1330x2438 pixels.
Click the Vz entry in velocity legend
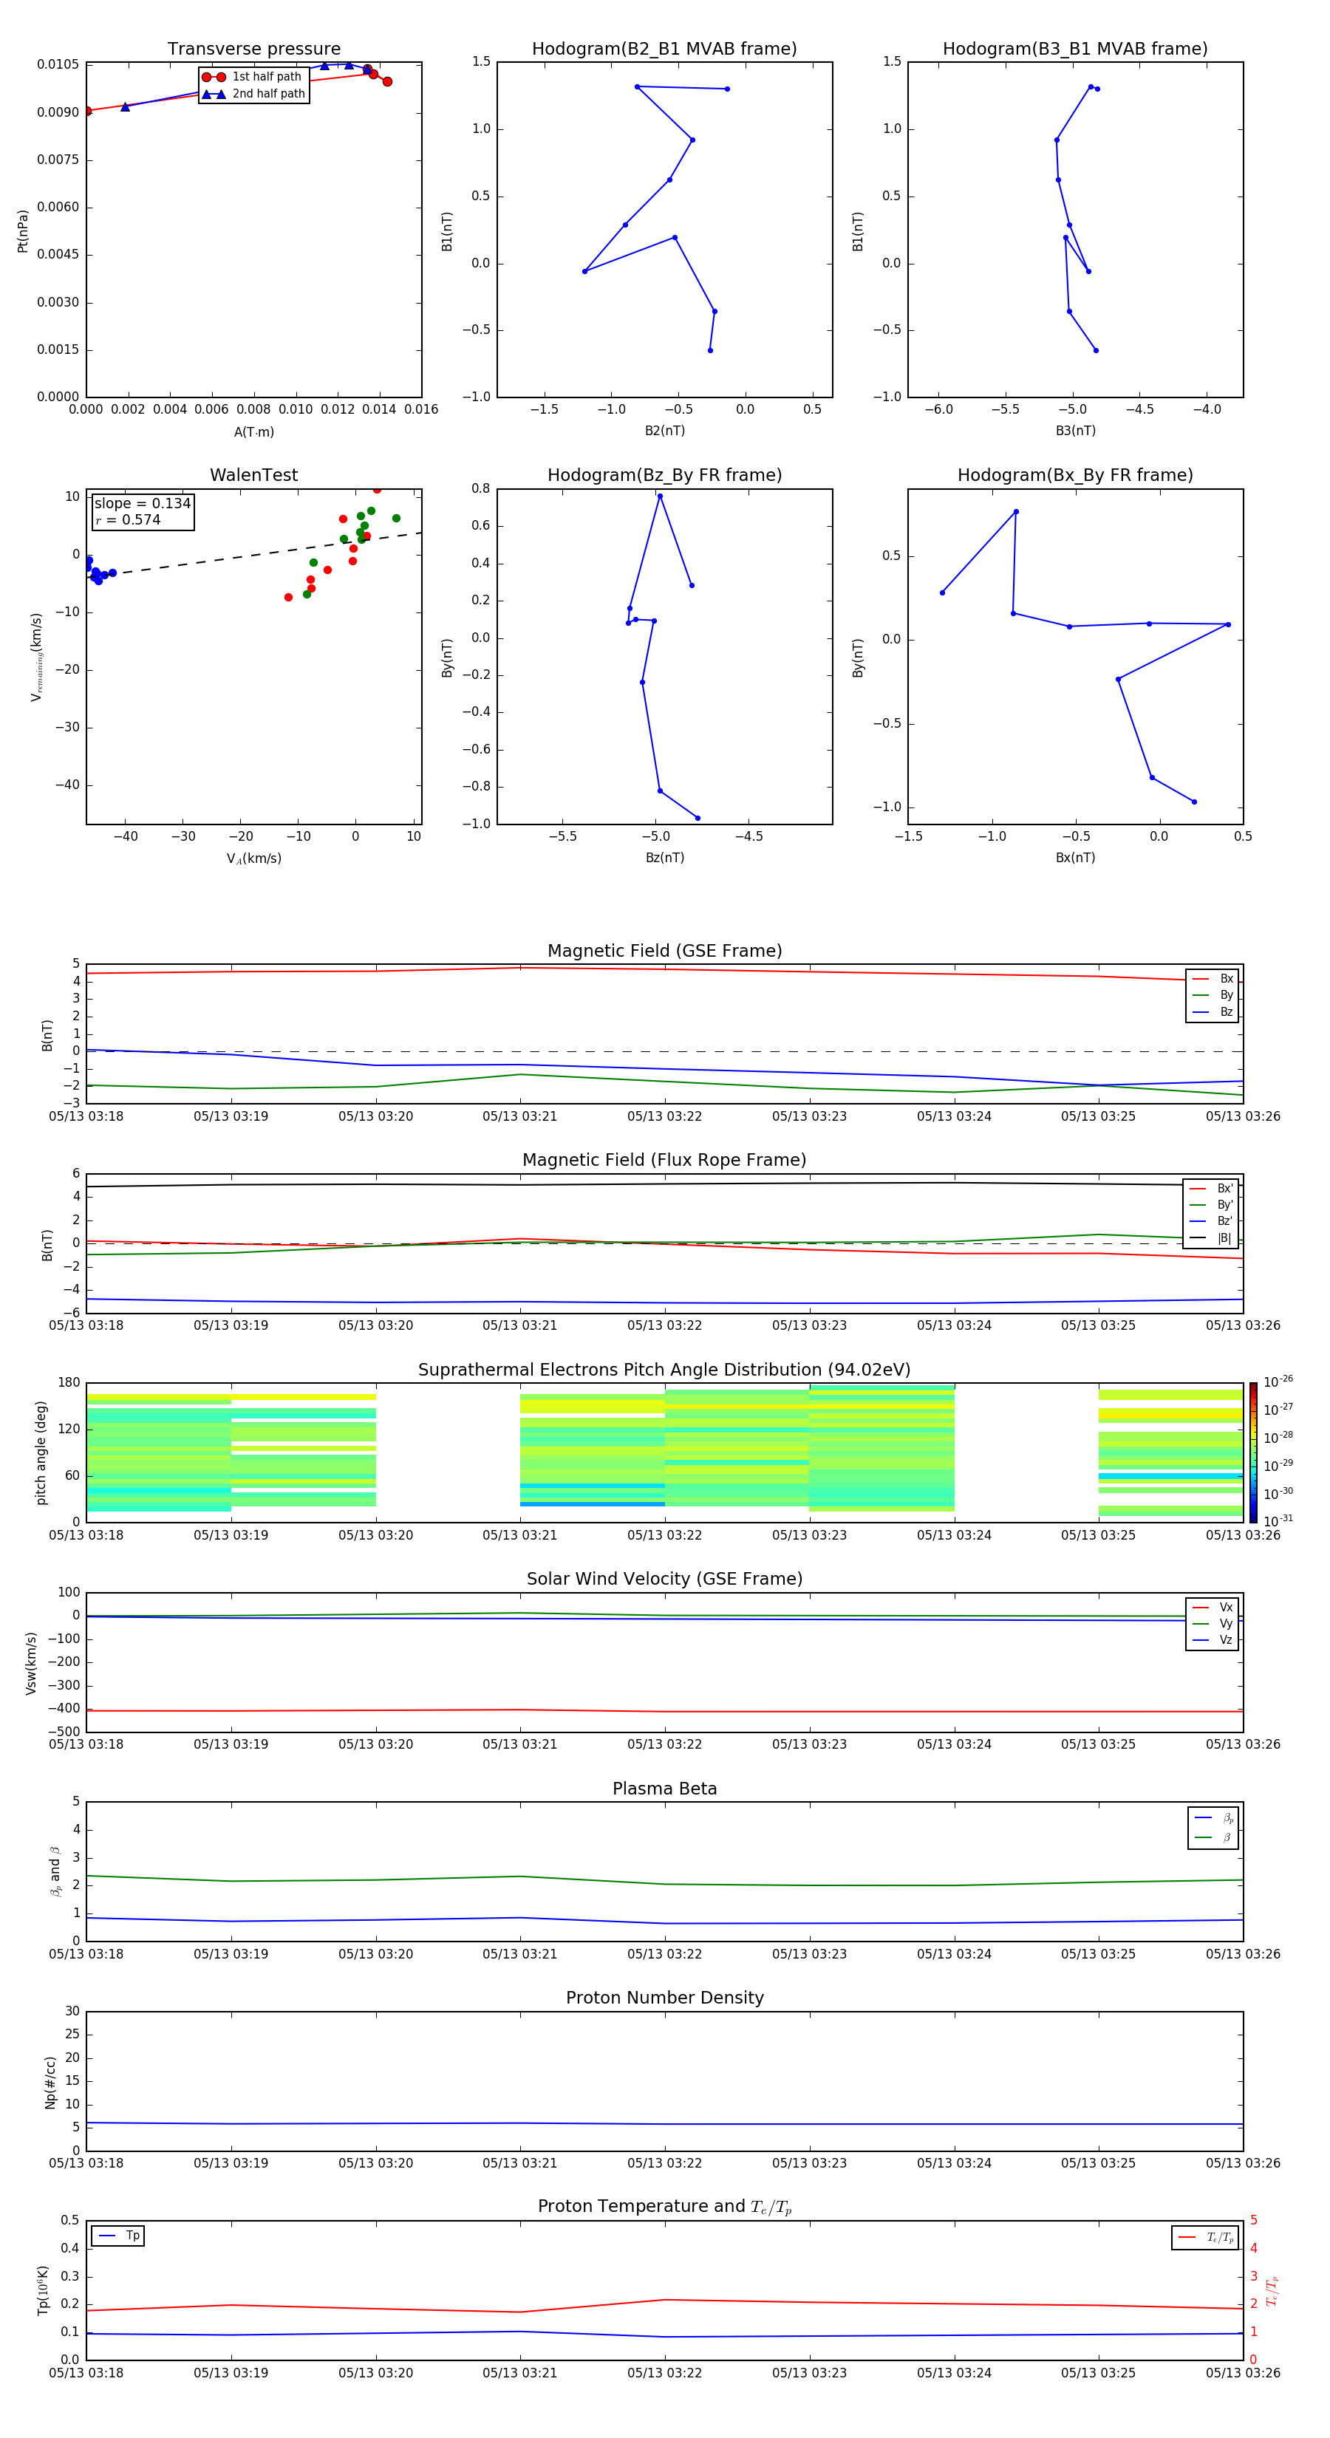[x=1213, y=1640]
